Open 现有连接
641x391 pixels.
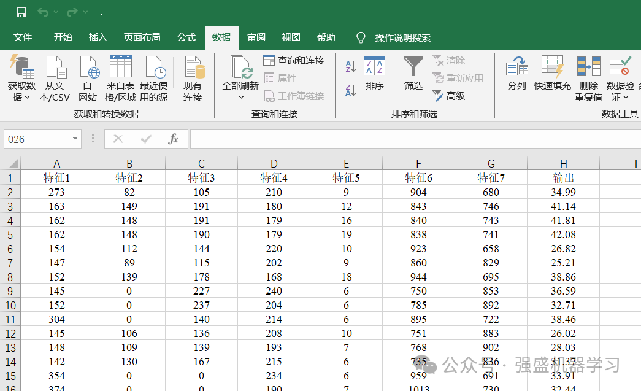(193, 78)
